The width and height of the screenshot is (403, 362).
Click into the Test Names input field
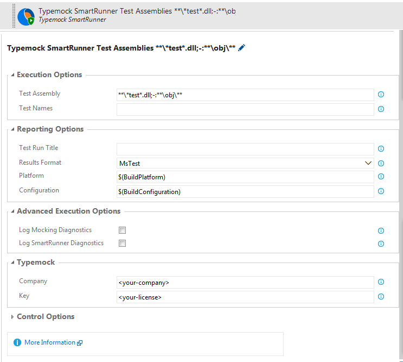(245, 109)
